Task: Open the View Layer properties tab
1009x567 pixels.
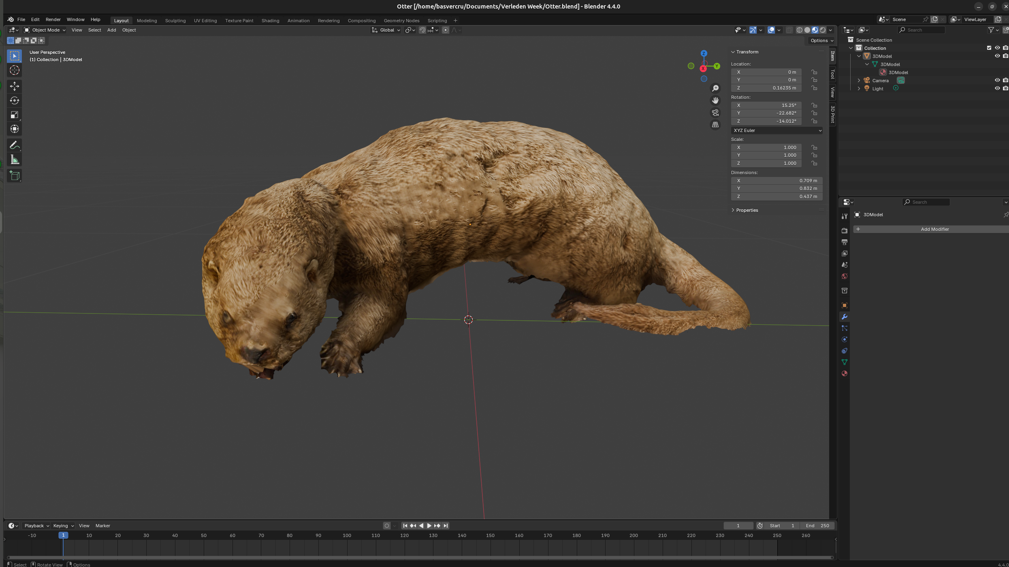Action: coord(845,253)
